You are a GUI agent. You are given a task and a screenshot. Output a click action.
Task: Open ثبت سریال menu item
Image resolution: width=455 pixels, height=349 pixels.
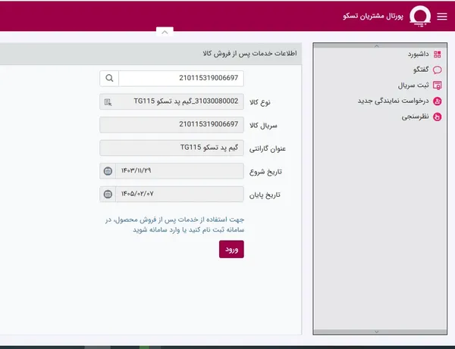pos(413,86)
